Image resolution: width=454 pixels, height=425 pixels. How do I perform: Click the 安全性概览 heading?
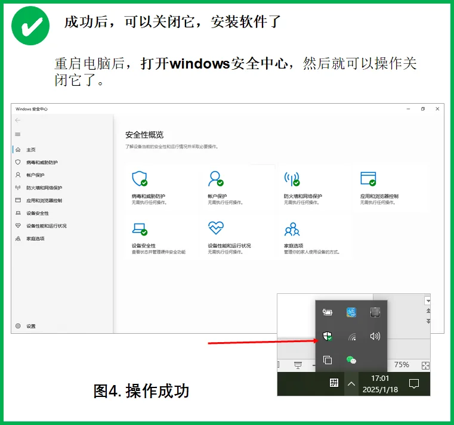[x=144, y=135]
